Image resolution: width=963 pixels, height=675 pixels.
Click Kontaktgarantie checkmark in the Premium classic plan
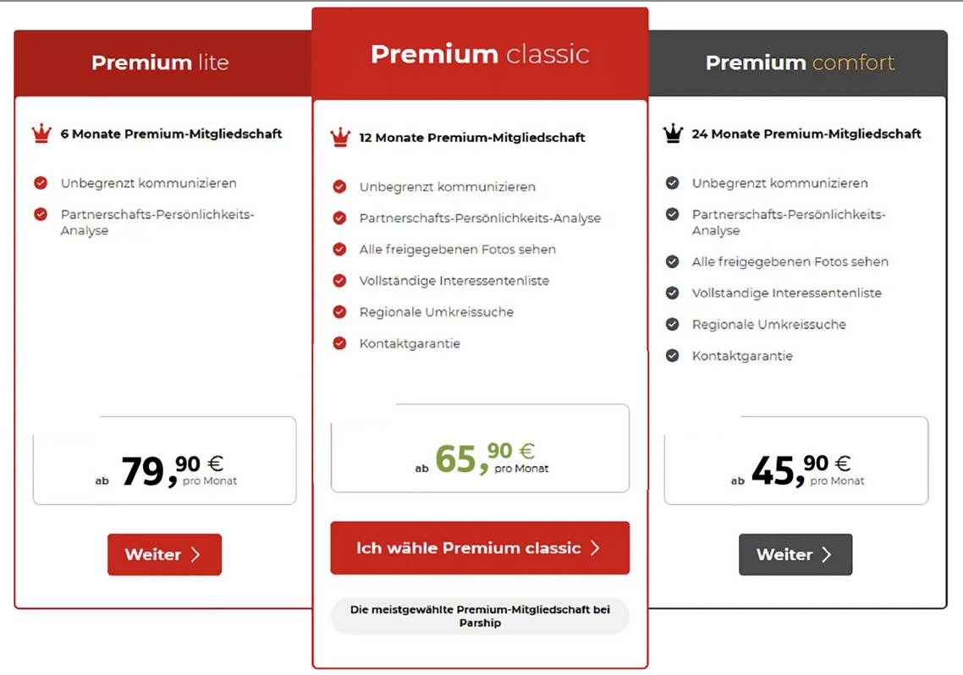coord(339,343)
